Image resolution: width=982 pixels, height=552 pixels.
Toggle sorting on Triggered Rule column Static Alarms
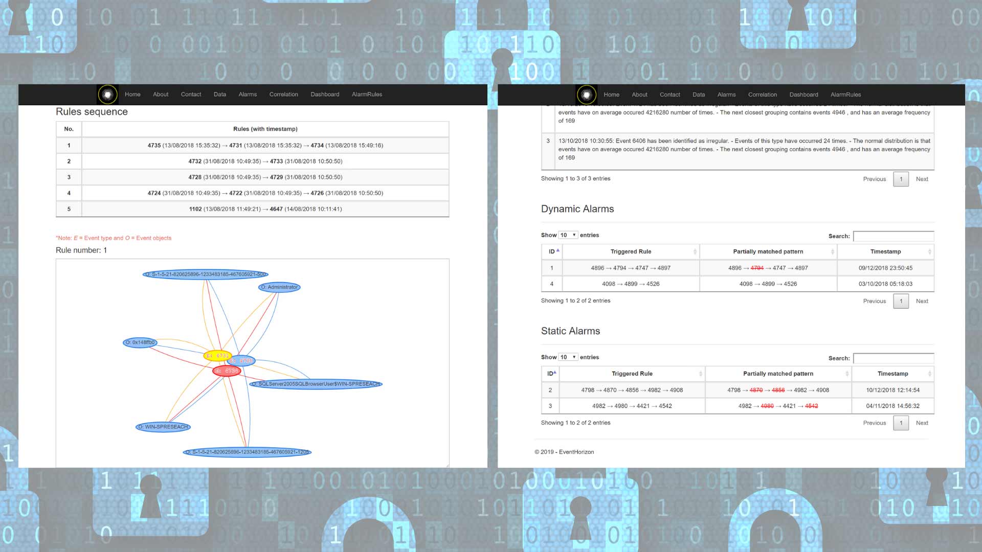(x=630, y=374)
